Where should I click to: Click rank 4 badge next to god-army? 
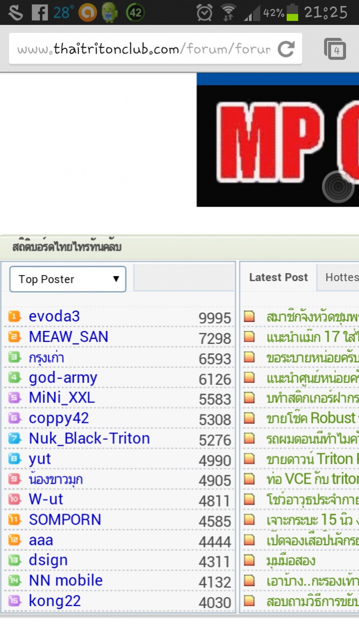15,378
